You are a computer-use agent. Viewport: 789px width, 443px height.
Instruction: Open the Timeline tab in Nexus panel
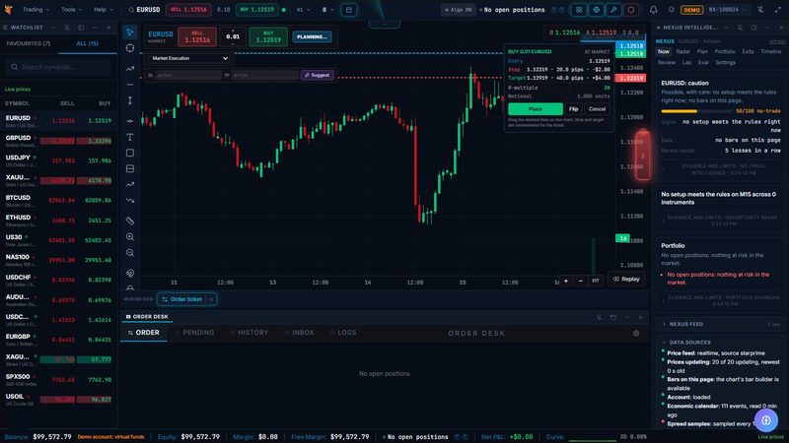[x=770, y=52]
